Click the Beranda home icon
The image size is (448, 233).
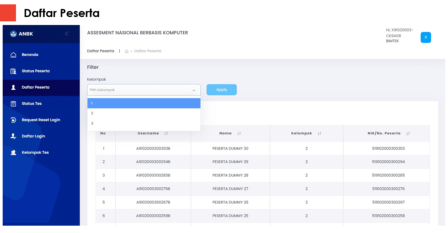[13, 55]
